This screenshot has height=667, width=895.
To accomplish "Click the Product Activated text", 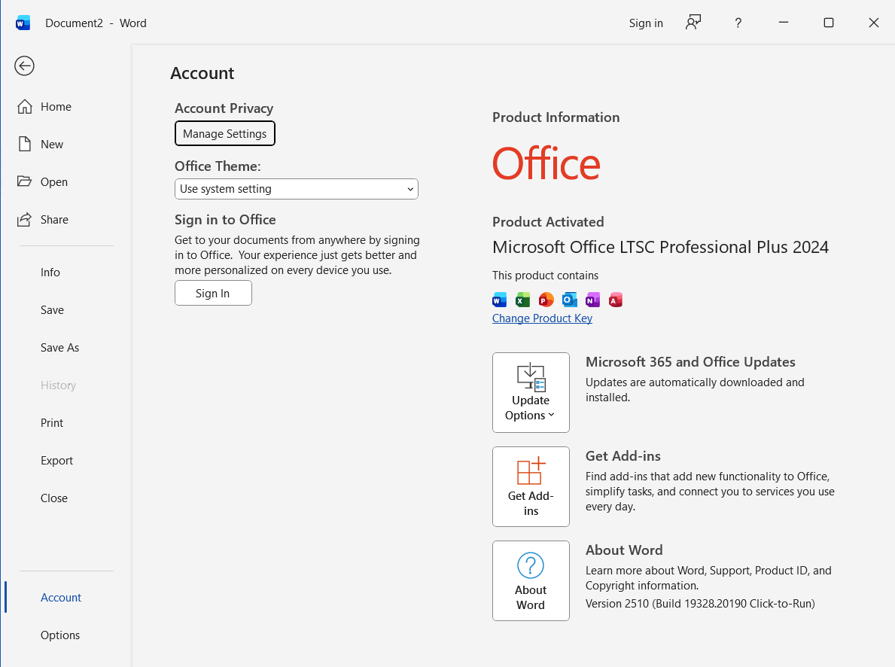I will [548, 221].
